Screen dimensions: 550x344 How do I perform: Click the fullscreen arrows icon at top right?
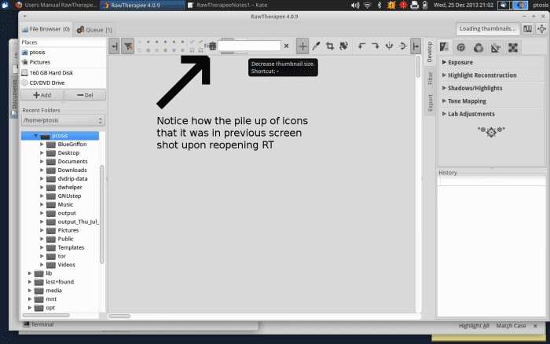click(541, 29)
